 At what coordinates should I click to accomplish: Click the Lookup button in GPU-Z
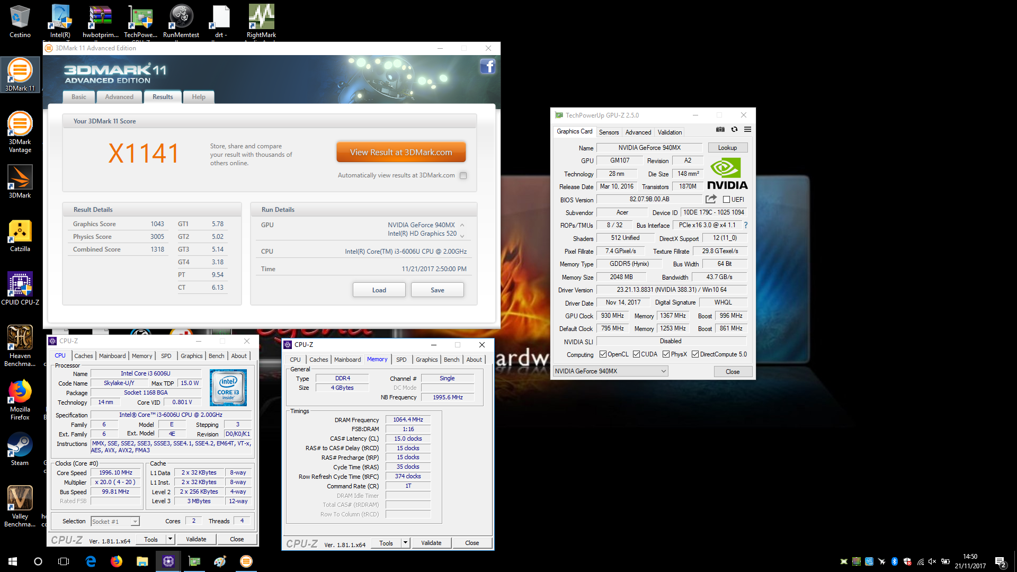point(727,148)
